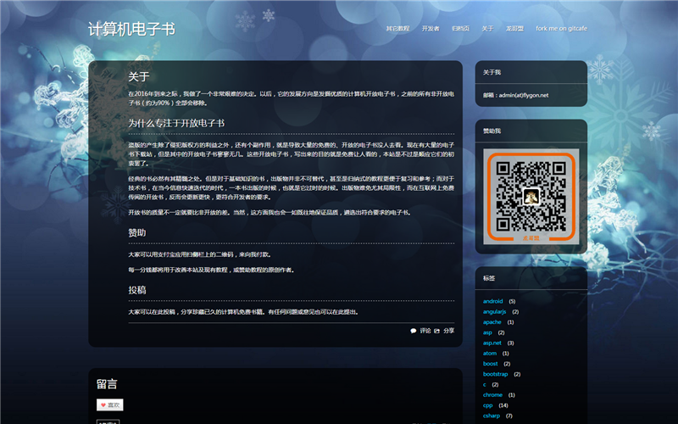Click the 评论 comment link
Screen dimensions: 678x424
coord(425,331)
